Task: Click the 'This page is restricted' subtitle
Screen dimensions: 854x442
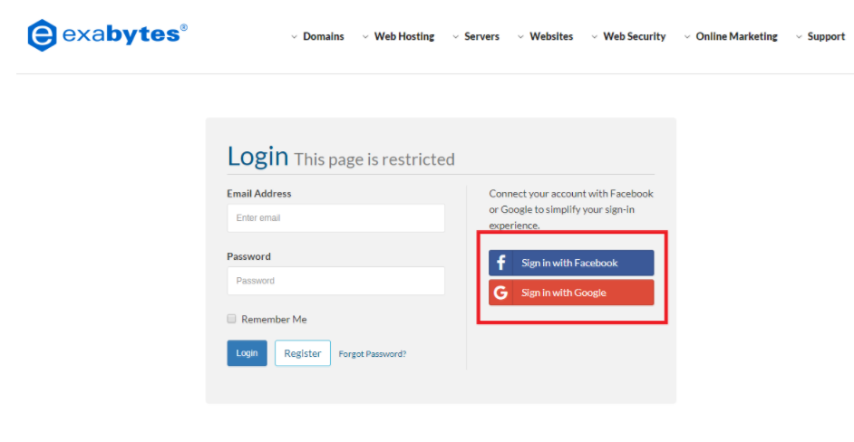Action: click(x=374, y=159)
